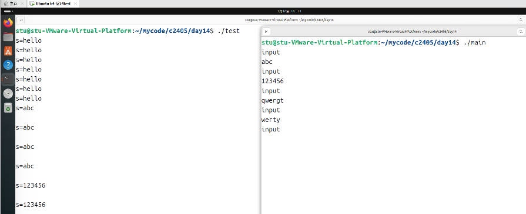Open the Files manager in the dock
Screen dimensions: 526x214
8,37
